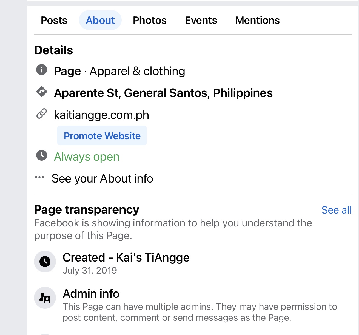
Task: Tap the directions arrow icon for address
Action: pos(42,92)
